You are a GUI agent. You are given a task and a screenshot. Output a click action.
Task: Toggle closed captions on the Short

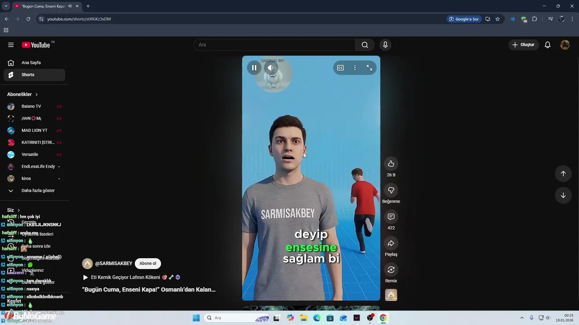341,68
